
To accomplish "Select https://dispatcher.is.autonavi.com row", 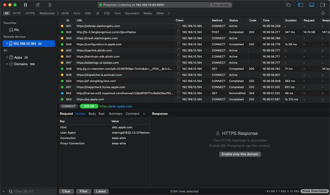I will [x=194, y=75].
